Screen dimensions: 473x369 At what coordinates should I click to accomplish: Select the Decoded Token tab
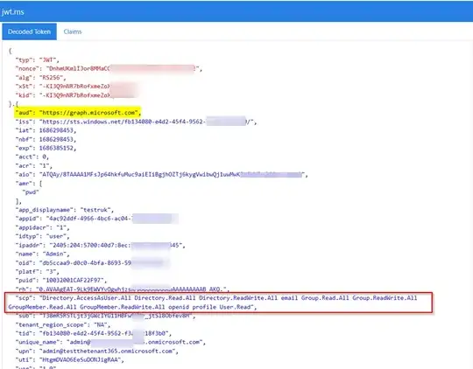29,31
